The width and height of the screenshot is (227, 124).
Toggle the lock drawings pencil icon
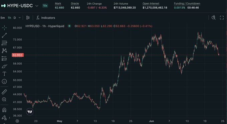click(4, 118)
